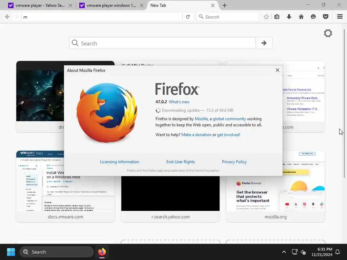This screenshot has height=260, width=347.
Task: Reload the current page
Action: pyautogui.click(x=188, y=17)
